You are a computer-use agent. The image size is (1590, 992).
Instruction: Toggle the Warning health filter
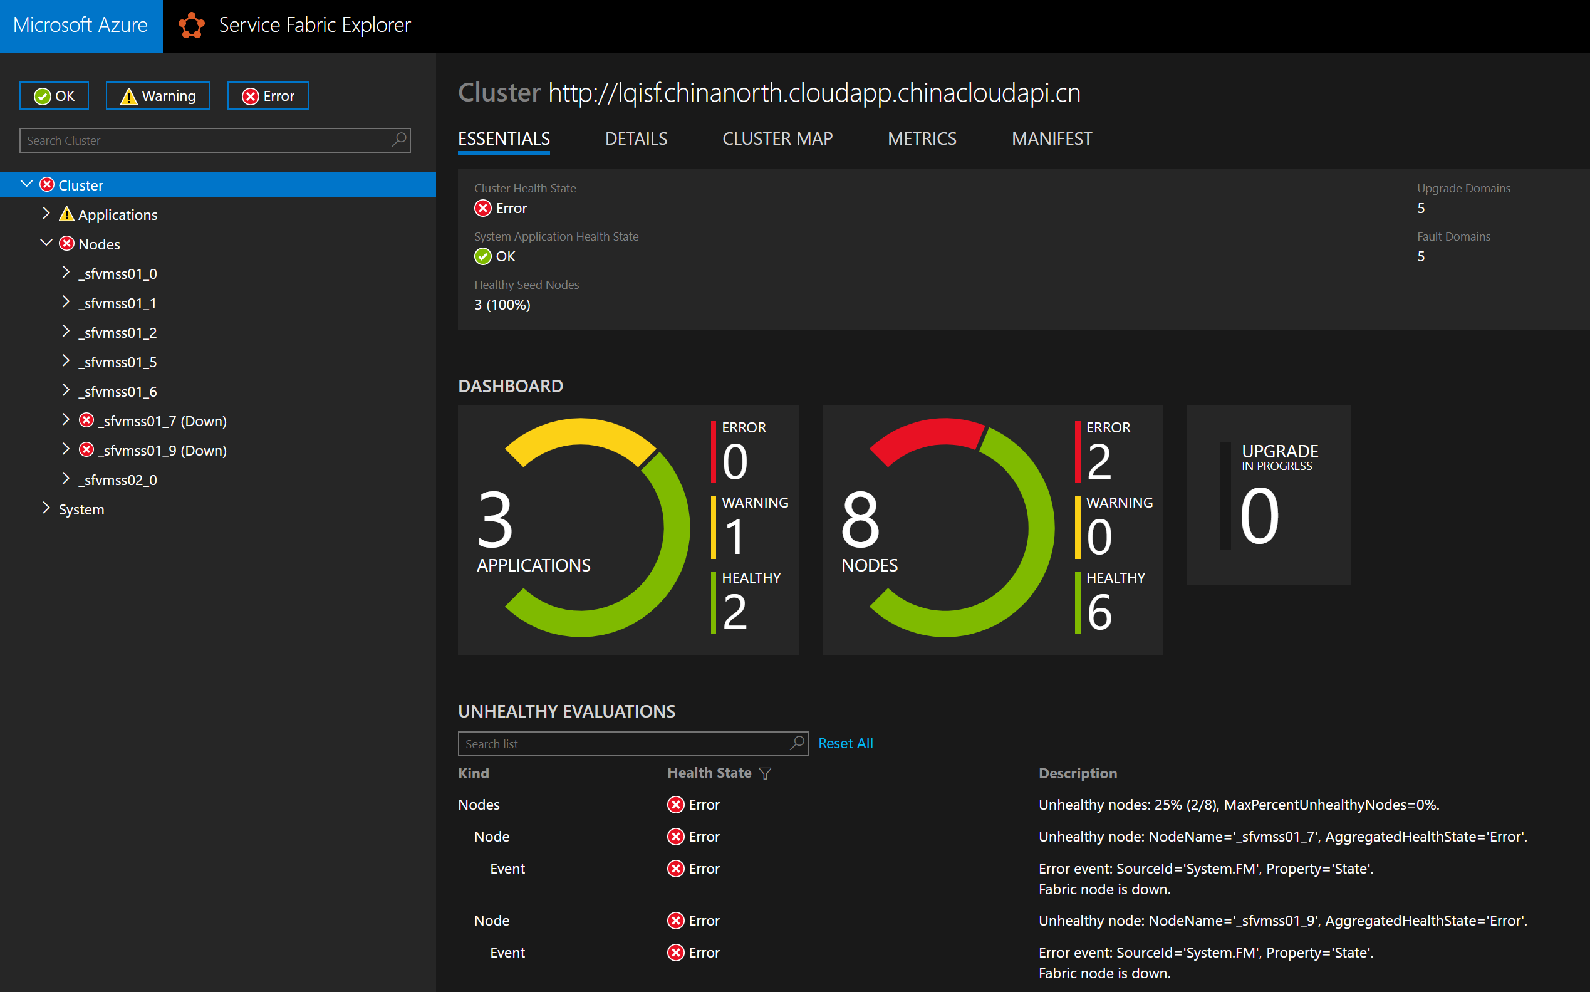point(157,95)
